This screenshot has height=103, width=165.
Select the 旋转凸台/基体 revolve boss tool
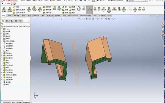click(10, 9)
